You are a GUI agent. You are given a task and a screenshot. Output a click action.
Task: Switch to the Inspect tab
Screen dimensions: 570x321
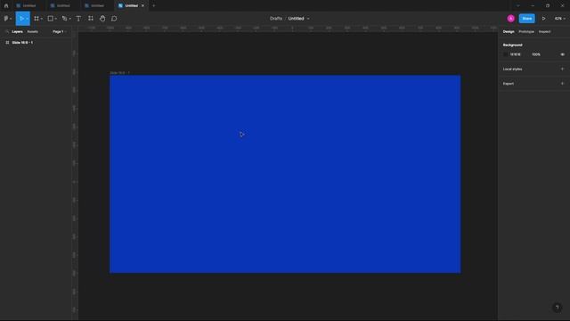[x=544, y=32]
